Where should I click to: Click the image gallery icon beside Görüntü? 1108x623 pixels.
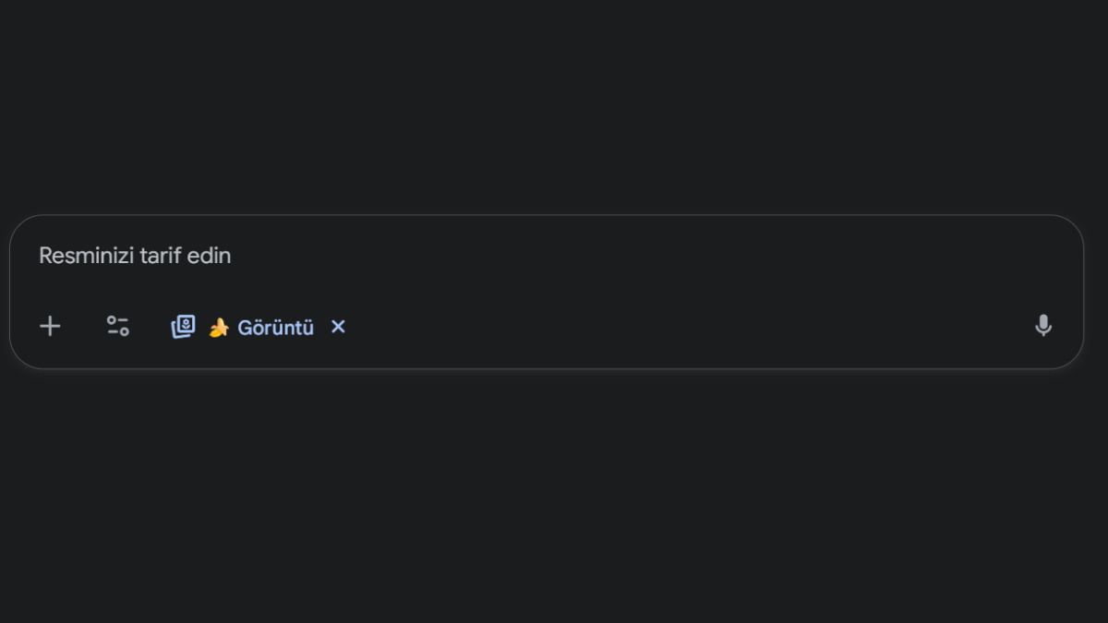click(184, 327)
